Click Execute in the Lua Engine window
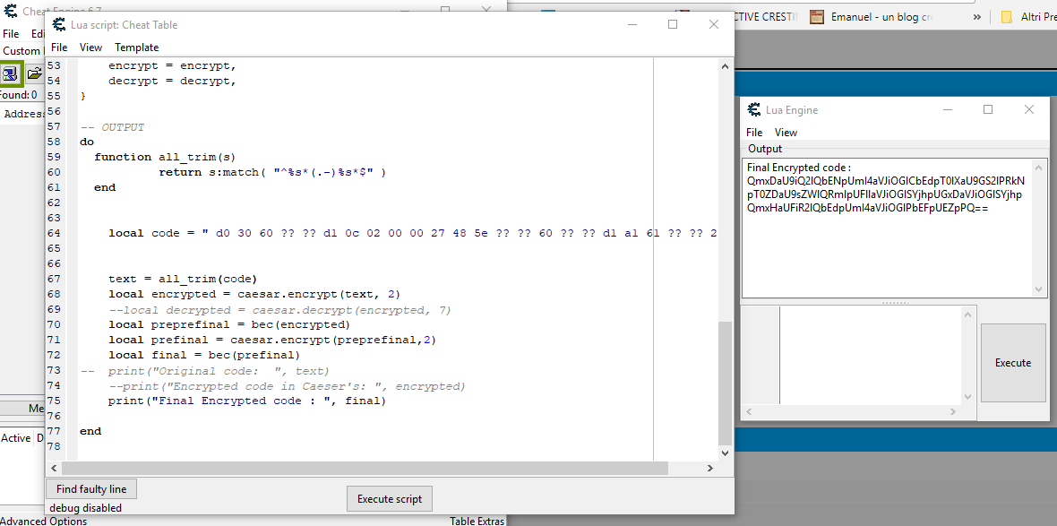This screenshot has height=526, width=1057. point(1012,362)
